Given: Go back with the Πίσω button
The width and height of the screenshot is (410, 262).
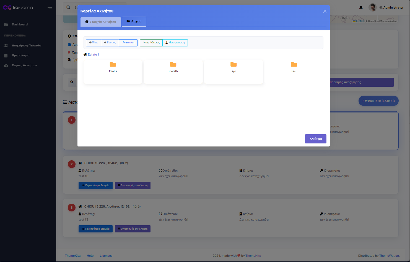Looking at the screenshot, I should [94, 43].
